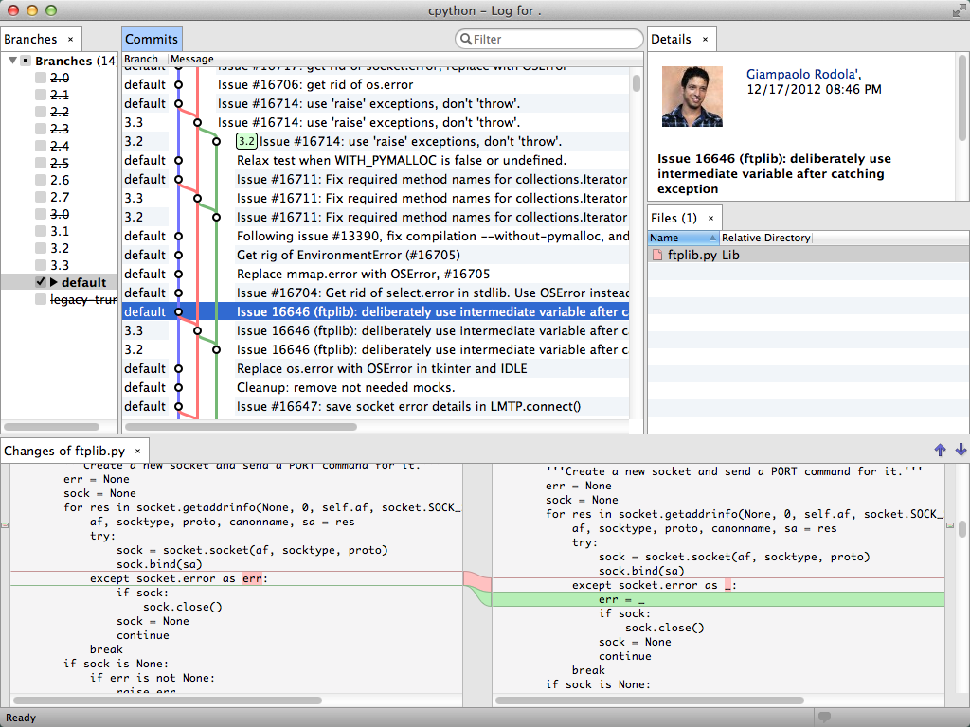Select the 2.5 branch tree item
This screenshot has width=970, height=727.
[x=60, y=163]
